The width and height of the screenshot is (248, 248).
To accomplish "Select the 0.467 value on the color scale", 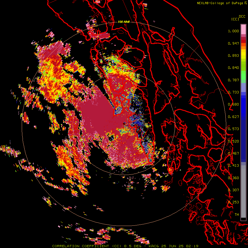I will 233,153.
